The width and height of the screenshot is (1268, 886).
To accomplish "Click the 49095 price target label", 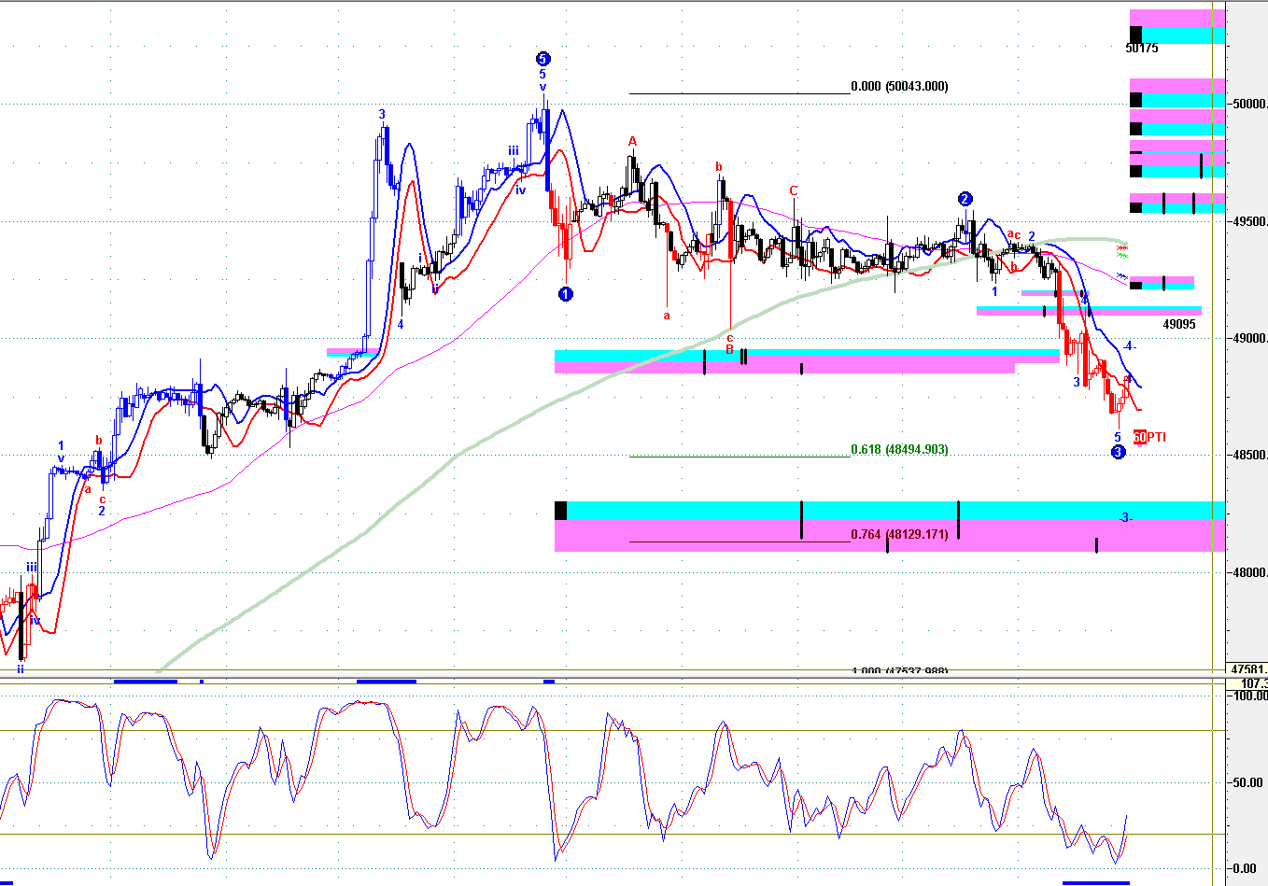I will [1179, 324].
